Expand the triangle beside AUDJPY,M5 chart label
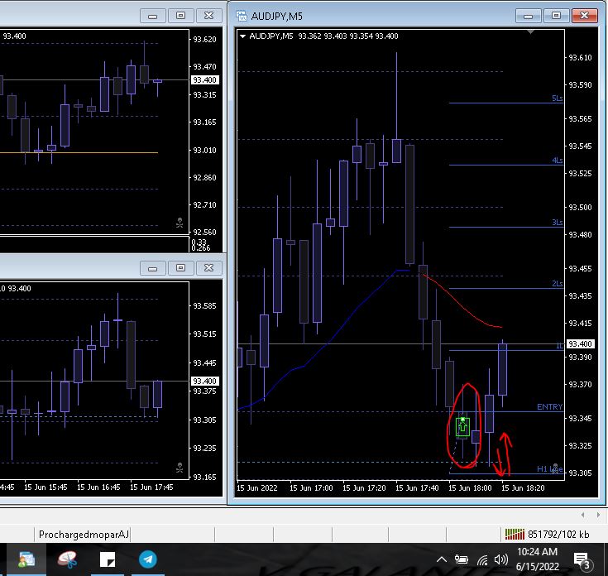The width and height of the screenshot is (608, 576). pyautogui.click(x=242, y=36)
